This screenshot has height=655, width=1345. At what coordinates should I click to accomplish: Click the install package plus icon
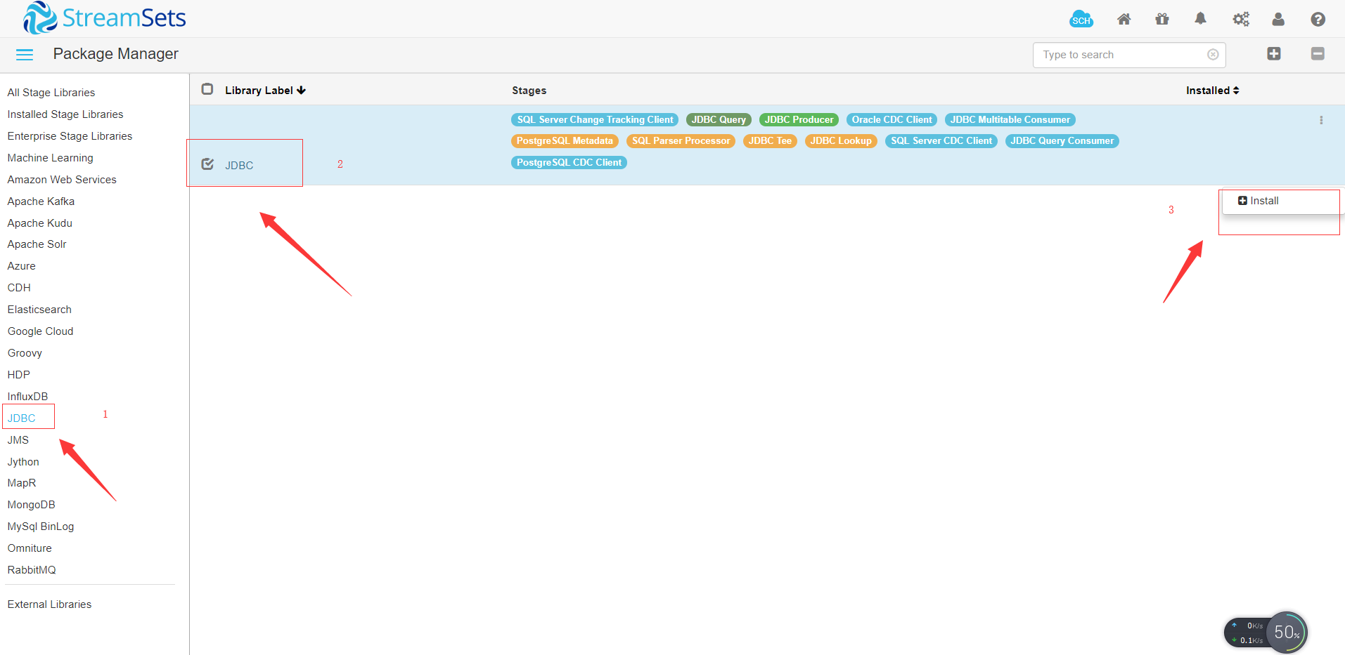pyautogui.click(x=1273, y=53)
